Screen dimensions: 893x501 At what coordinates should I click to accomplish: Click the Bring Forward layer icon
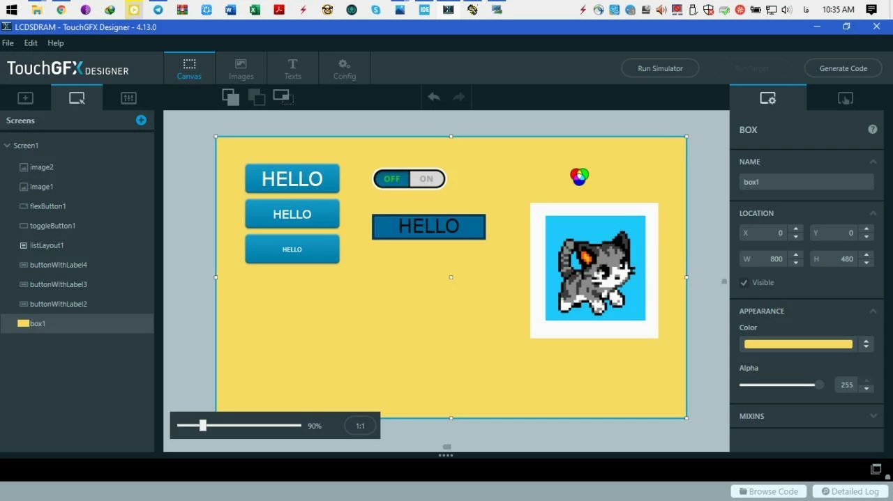pyautogui.click(x=230, y=97)
